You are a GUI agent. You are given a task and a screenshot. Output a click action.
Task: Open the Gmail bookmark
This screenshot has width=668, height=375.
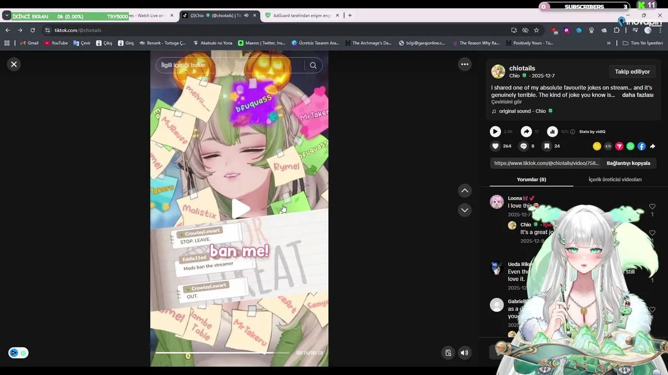29,43
